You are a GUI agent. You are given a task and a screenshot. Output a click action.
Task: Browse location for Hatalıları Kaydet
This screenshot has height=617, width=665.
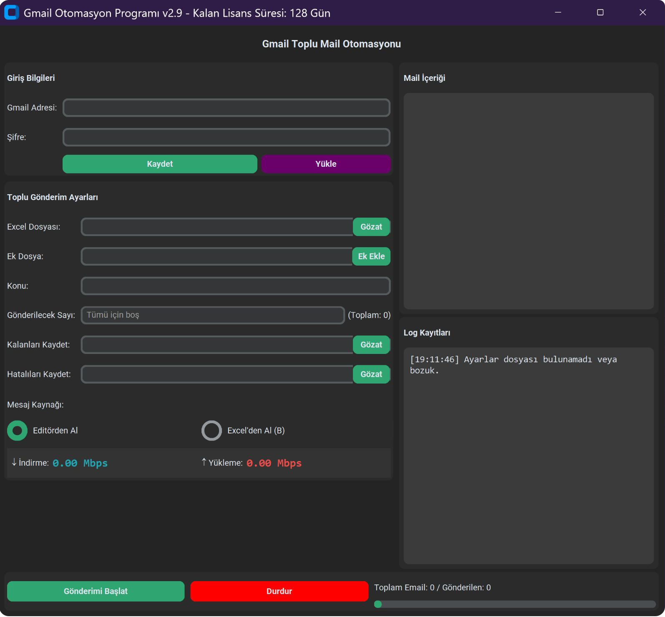(371, 374)
